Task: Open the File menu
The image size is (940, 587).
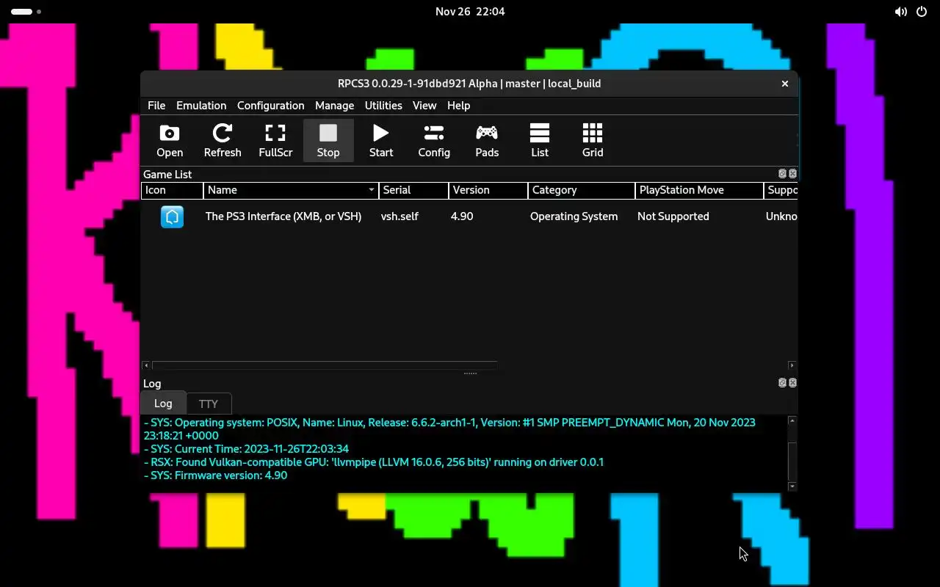Action: (x=156, y=106)
